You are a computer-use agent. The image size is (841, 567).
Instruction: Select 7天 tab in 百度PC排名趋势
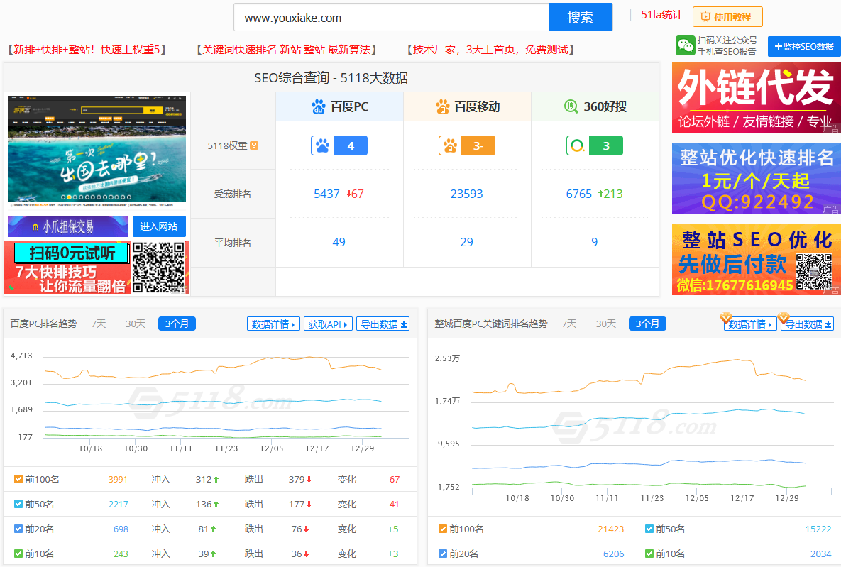pos(99,324)
